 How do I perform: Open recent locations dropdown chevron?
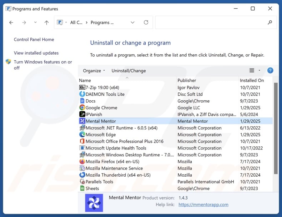click(x=35, y=22)
